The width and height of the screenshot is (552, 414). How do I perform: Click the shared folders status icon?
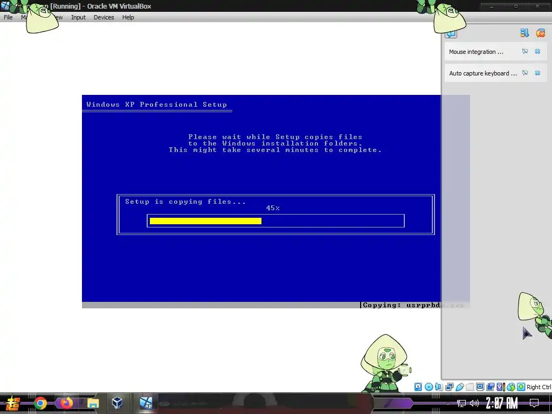pos(470,387)
